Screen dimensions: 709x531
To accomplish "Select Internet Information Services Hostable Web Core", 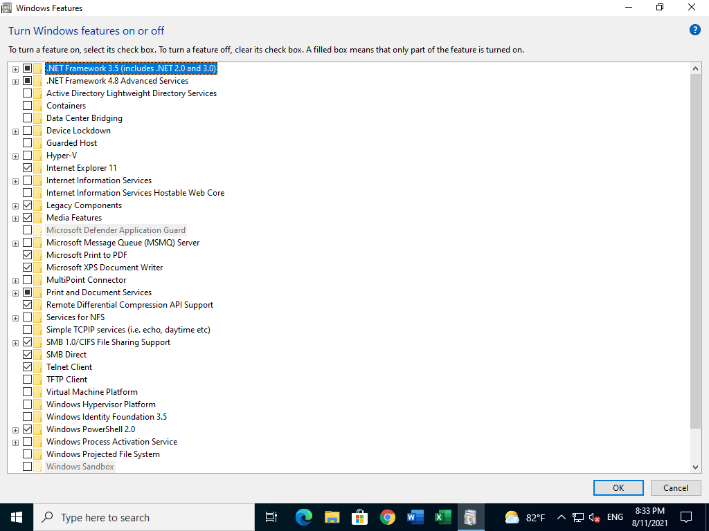I will (x=135, y=193).
